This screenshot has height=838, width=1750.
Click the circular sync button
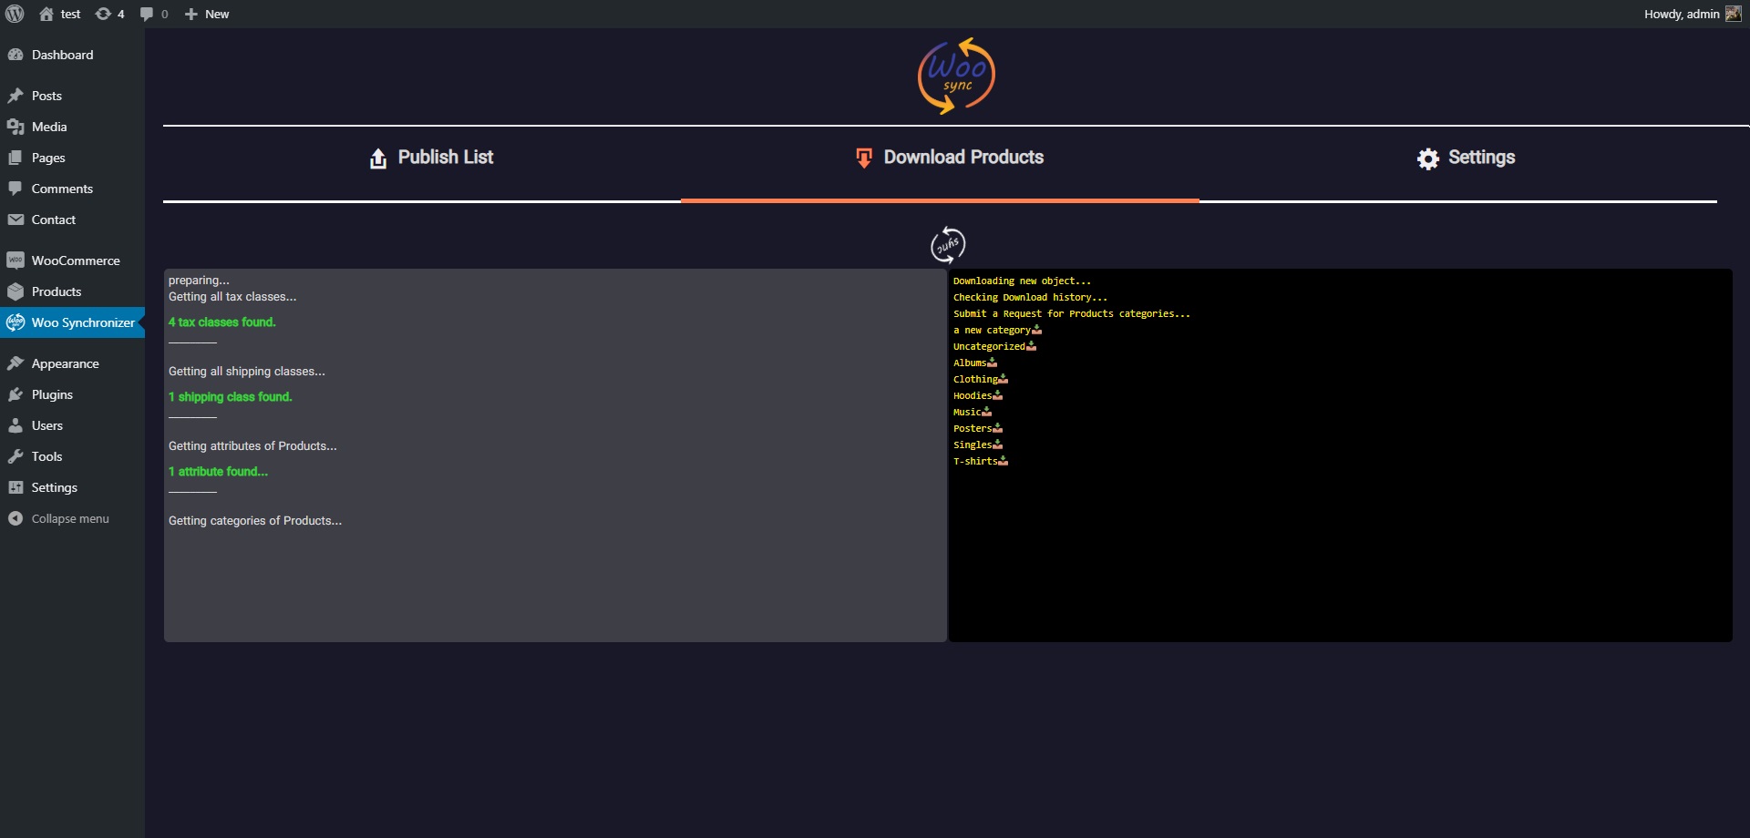click(x=948, y=245)
